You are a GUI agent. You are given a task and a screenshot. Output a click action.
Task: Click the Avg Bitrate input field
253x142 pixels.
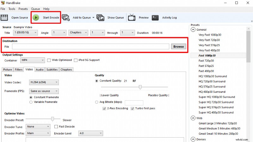(x=134, y=103)
